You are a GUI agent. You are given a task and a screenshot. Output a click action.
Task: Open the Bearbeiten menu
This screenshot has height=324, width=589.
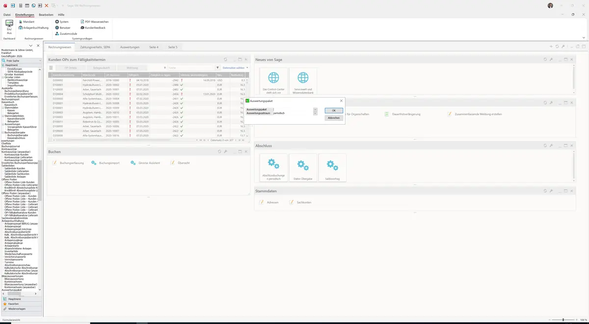point(46,15)
